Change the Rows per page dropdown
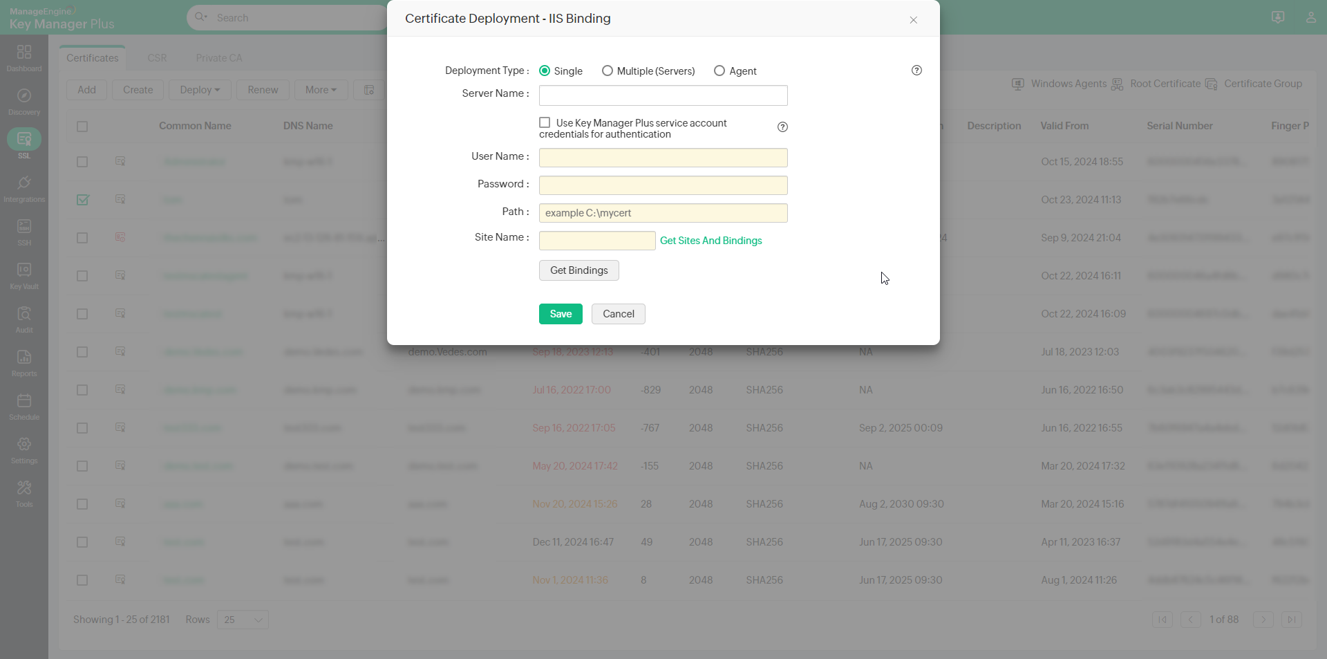 coord(242,620)
